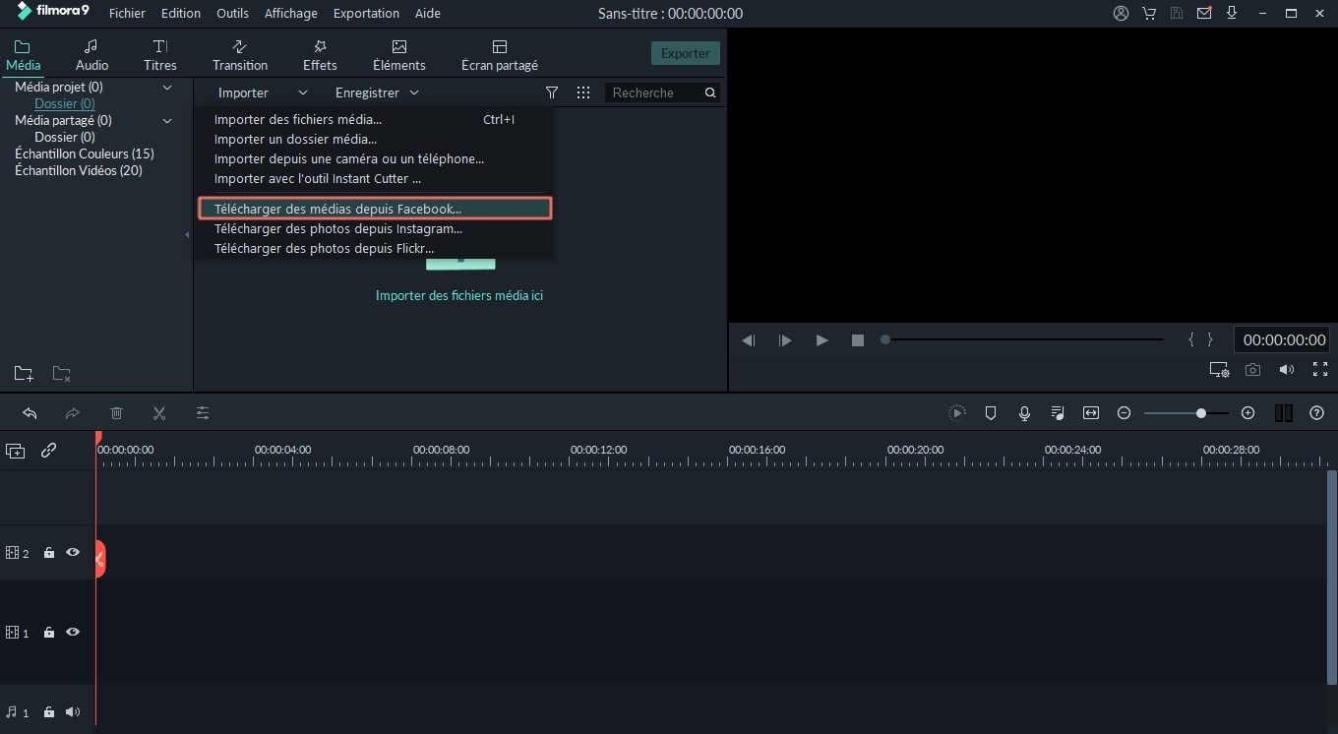Collapse the Média projet section
This screenshot has width=1338, height=734.
(167, 88)
